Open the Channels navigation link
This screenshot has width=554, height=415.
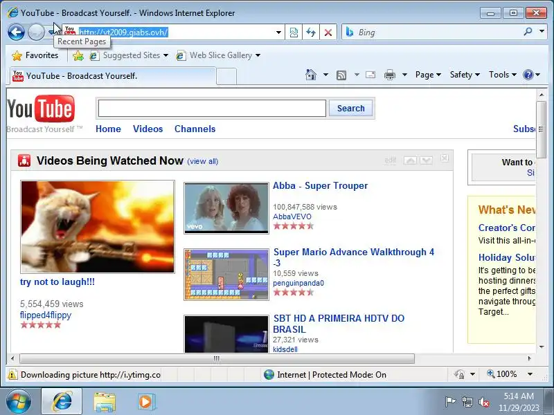[x=195, y=129]
